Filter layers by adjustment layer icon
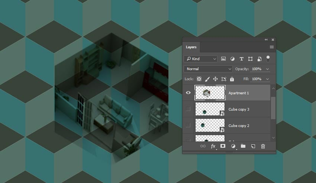Viewport: 316px width, 183px height. [x=232, y=59]
